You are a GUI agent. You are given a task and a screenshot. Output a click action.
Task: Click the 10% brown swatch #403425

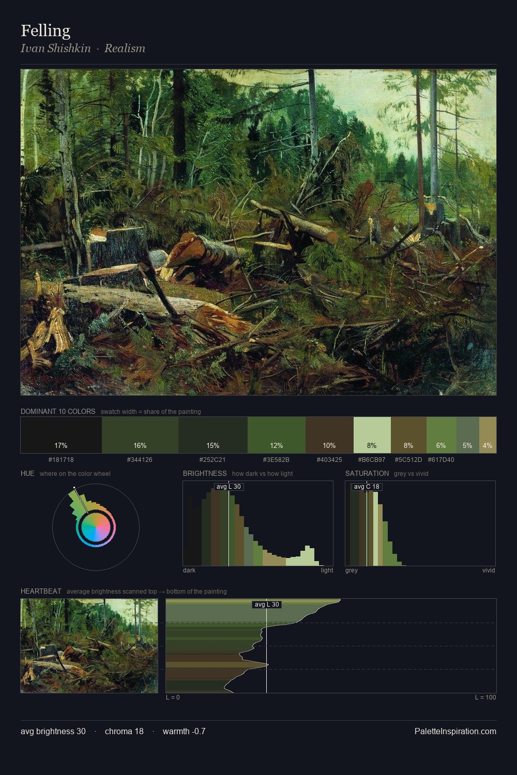(329, 435)
